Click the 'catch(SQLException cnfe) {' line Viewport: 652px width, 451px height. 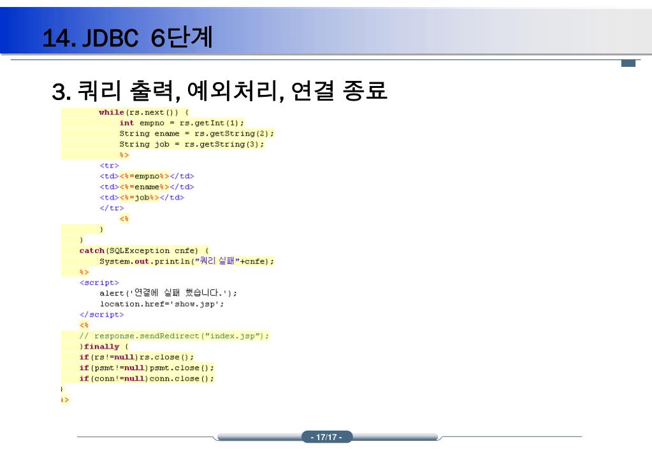point(144,250)
